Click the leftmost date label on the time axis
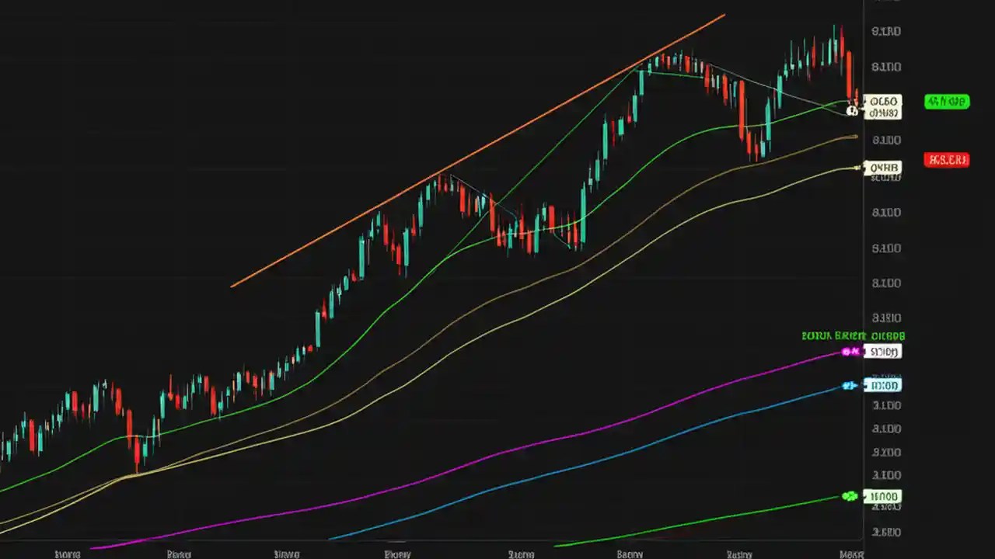 (67, 554)
